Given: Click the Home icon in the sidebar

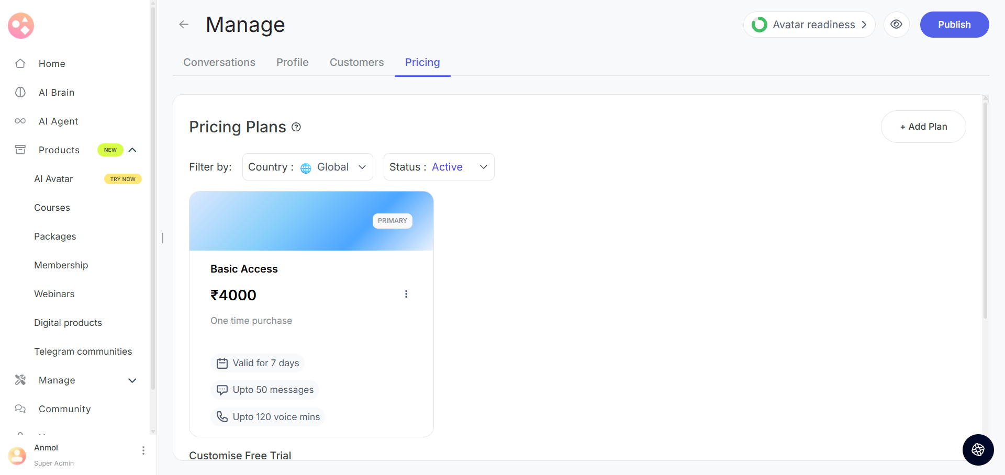Looking at the screenshot, I should (20, 64).
